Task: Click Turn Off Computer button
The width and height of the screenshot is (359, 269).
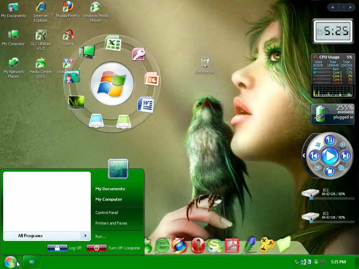Action: click(114, 248)
